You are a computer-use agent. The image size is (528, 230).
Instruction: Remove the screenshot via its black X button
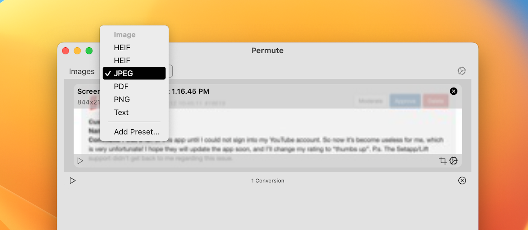[x=453, y=91]
